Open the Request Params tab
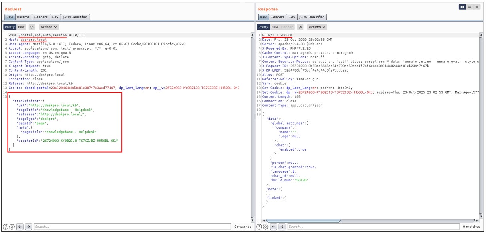 click(x=23, y=17)
